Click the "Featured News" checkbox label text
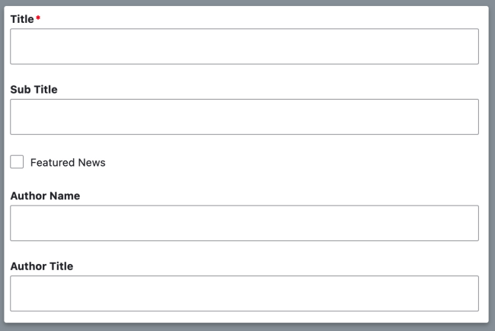Image resolution: width=495 pixels, height=331 pixels. [x=68, y=163]
